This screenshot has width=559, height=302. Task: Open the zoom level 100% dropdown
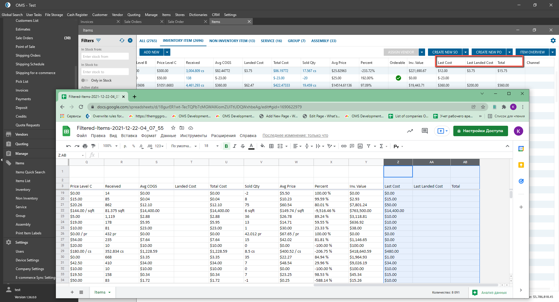pyautogui.click(x=110, y=146)
